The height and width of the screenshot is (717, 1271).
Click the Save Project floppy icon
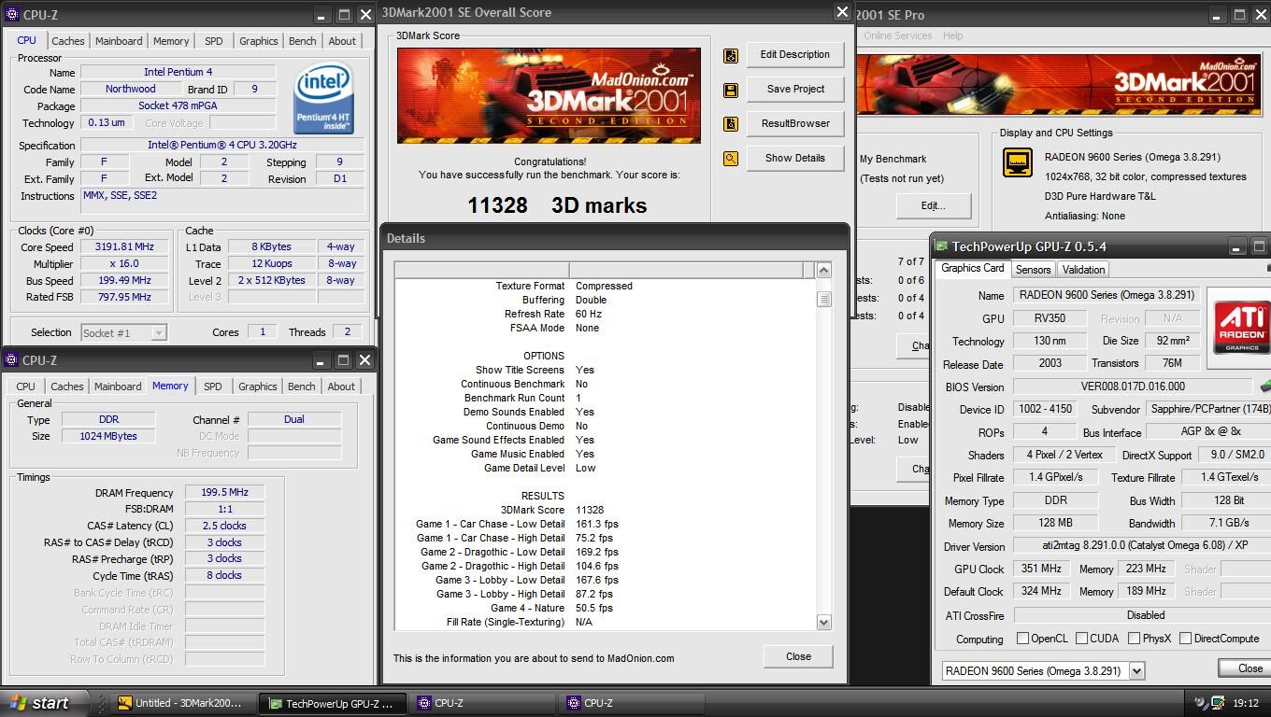(x=731, y=91)
